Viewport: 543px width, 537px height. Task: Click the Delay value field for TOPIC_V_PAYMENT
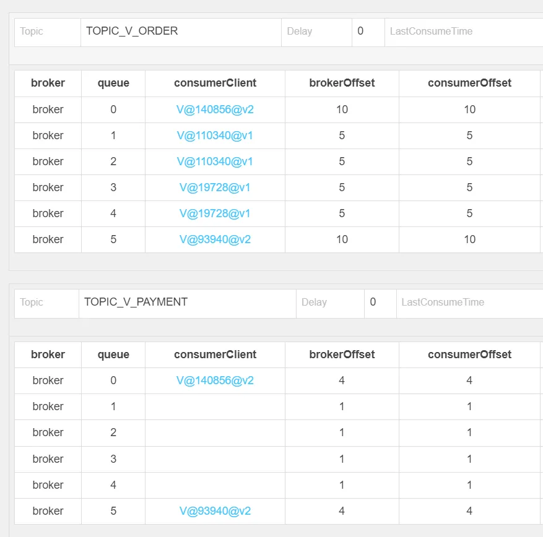380,303
